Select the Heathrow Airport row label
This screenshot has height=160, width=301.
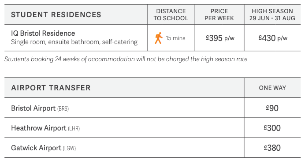(45, 128)
